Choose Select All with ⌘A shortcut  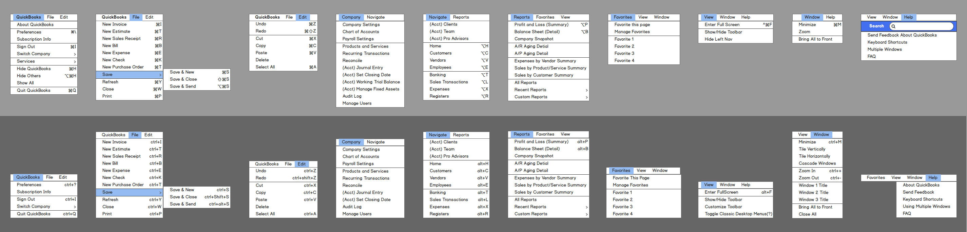(284, 67)
